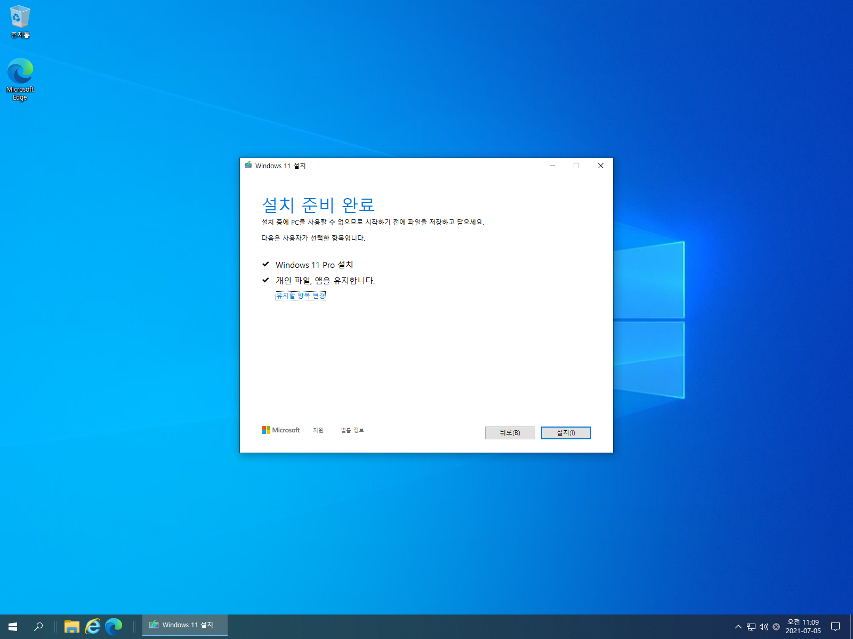Image resolution: width=853 pixels, height=639 pixels.
Task: Click the Microsoft logo in setup dialog
Action: pos(281,430)
